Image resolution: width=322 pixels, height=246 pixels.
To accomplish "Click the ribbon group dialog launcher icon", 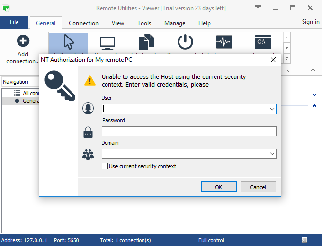I will (287, 70).
